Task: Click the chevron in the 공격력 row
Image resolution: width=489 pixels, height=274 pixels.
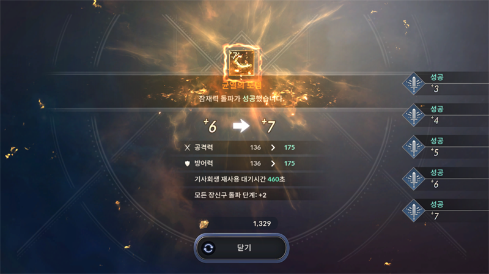Action: click(273, 147)
